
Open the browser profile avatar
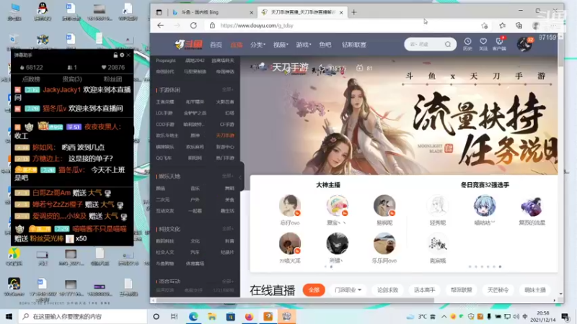coord(536,25)
